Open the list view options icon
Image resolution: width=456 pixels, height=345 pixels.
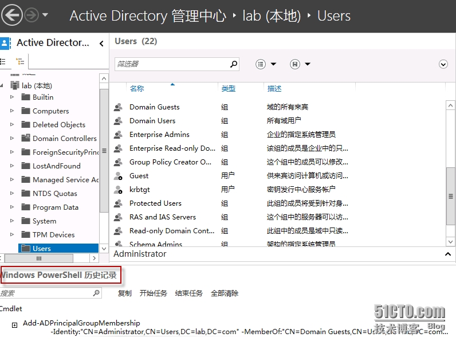click(261, 64)
